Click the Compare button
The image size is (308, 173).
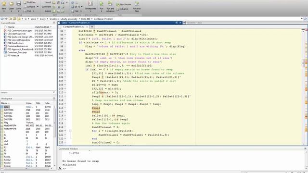[x=29, y=7]
